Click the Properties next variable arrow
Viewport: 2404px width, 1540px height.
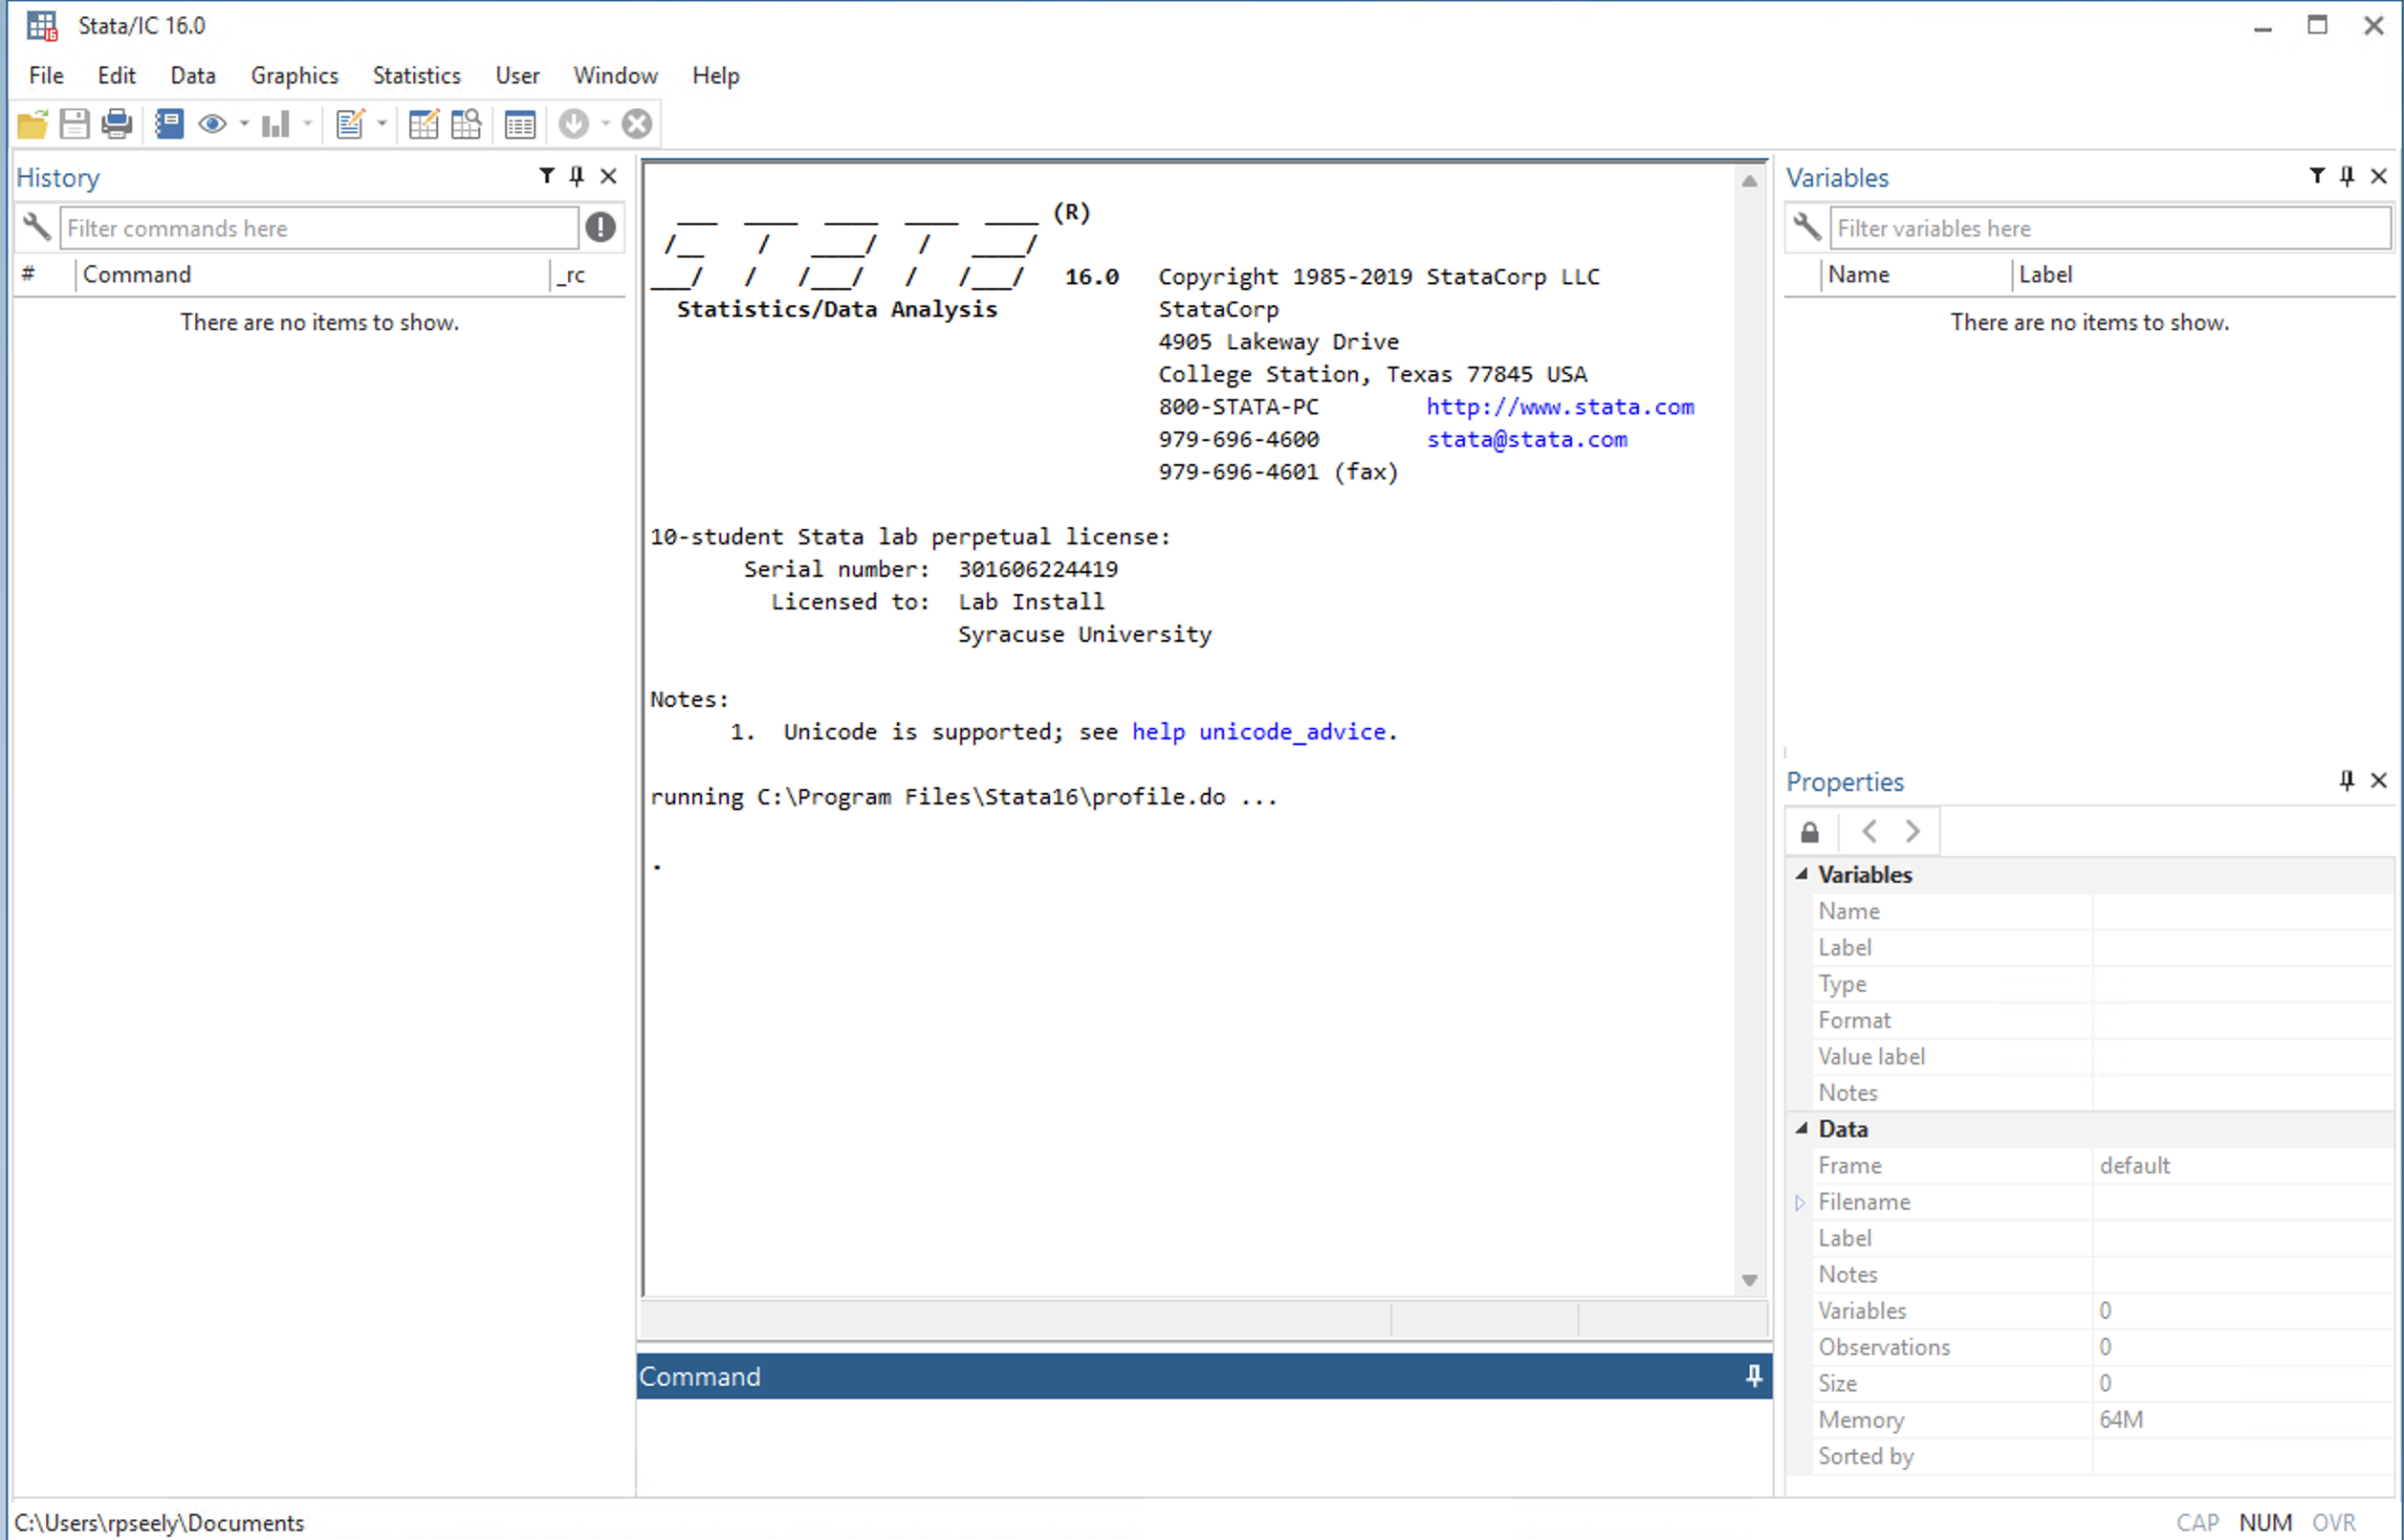point(1912,832)
